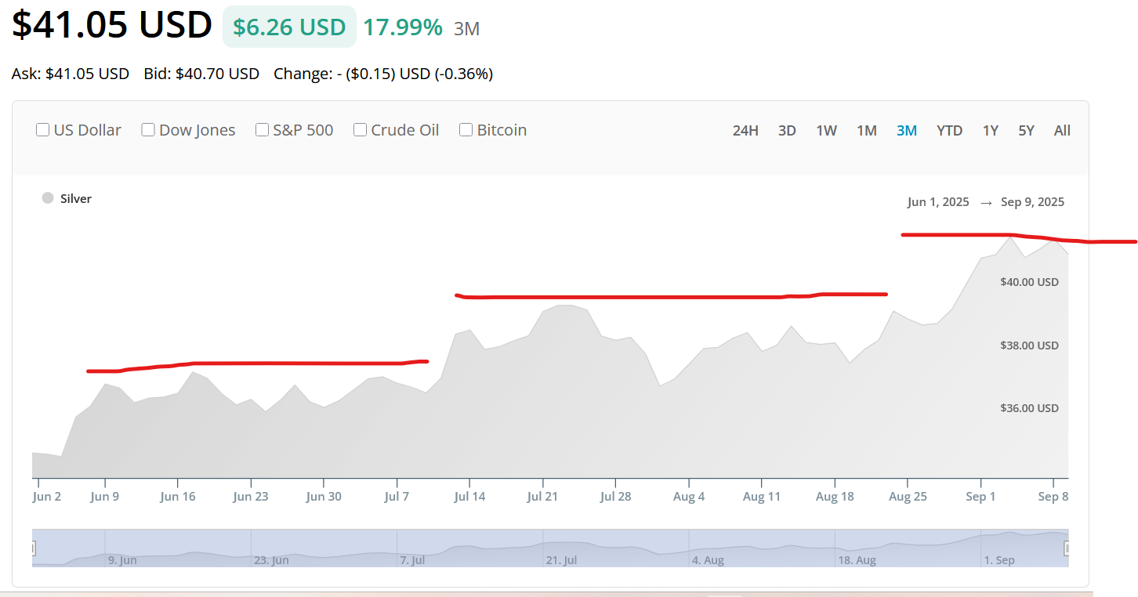This screenshot has width=1138, height=597.
Task: Click the Jul 28 x-axis label
Action: [615, 497]
